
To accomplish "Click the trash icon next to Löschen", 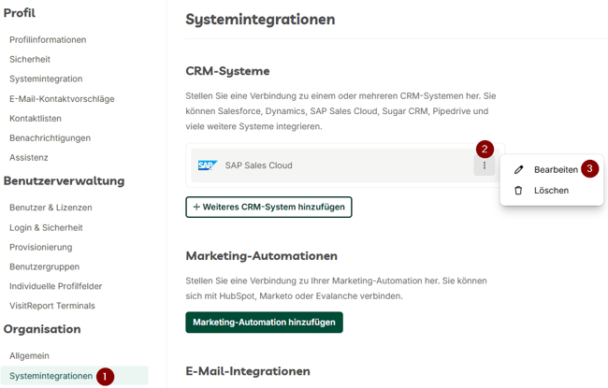I will click(x=518, y=191).
